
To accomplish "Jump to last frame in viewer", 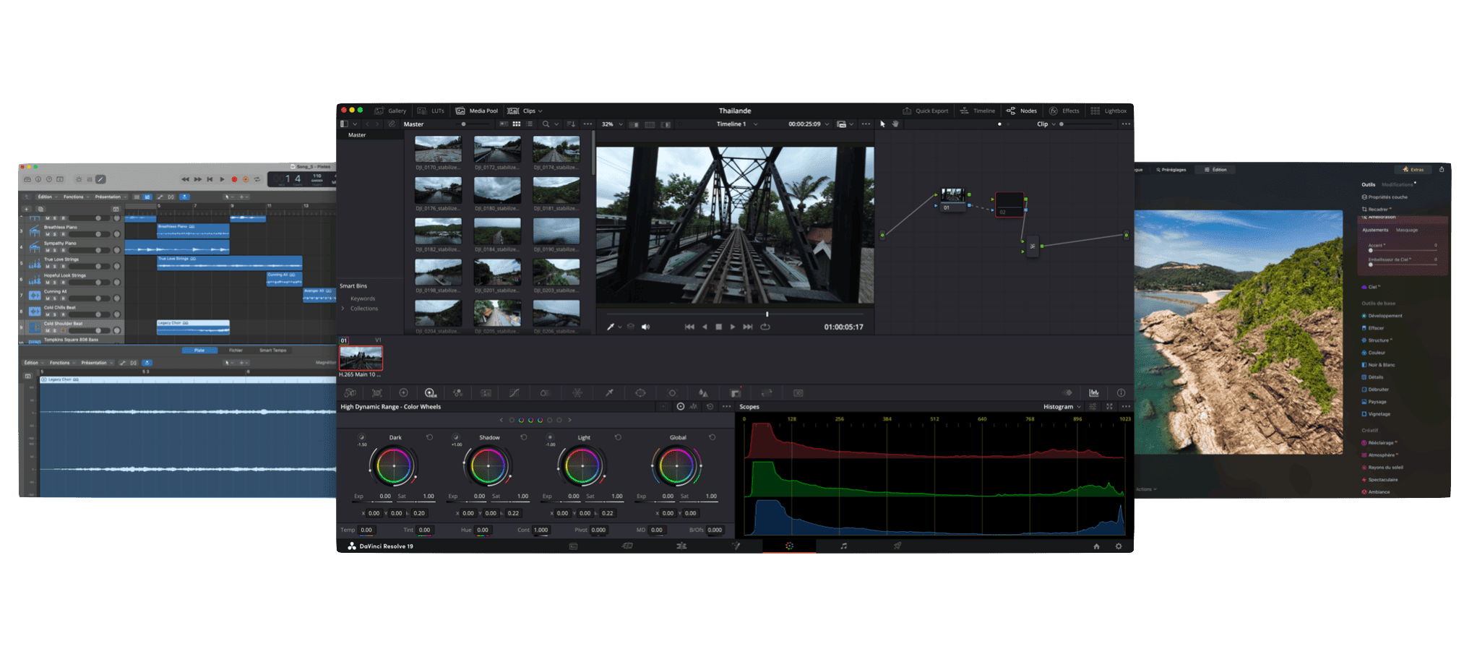I will click(748, 327).
